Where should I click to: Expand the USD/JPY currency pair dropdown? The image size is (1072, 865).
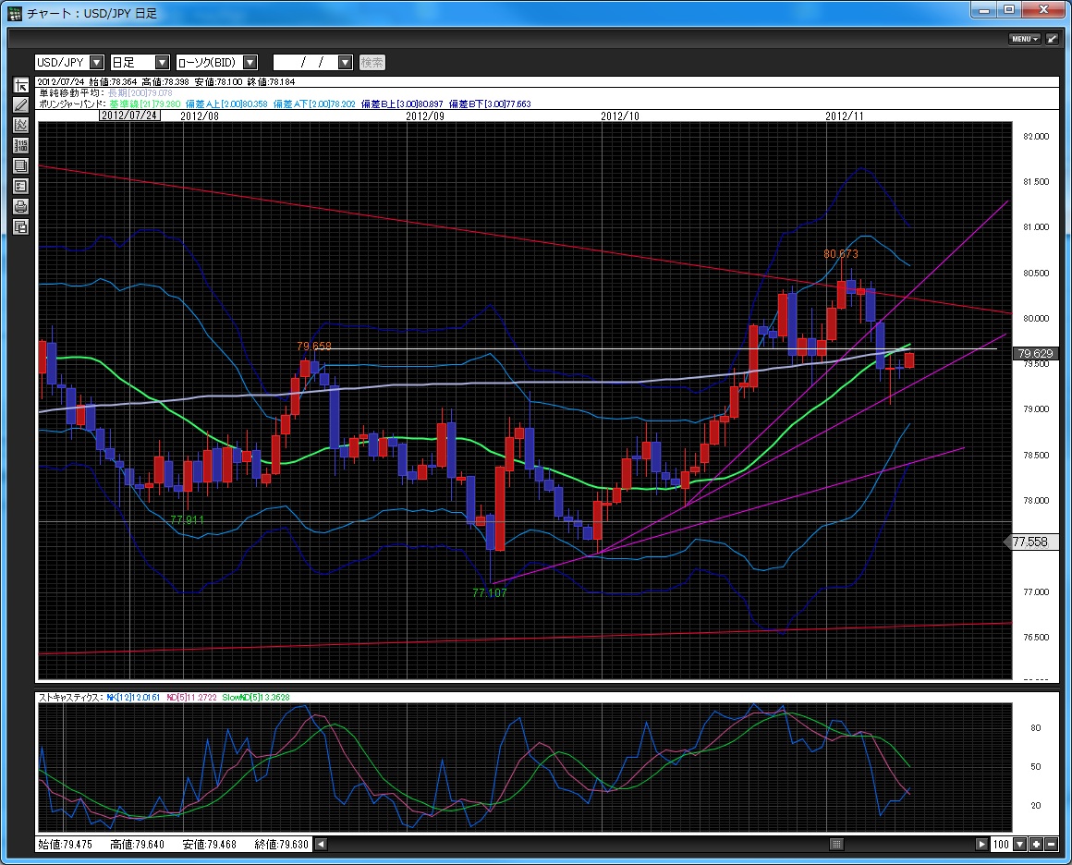click(96, 63)
